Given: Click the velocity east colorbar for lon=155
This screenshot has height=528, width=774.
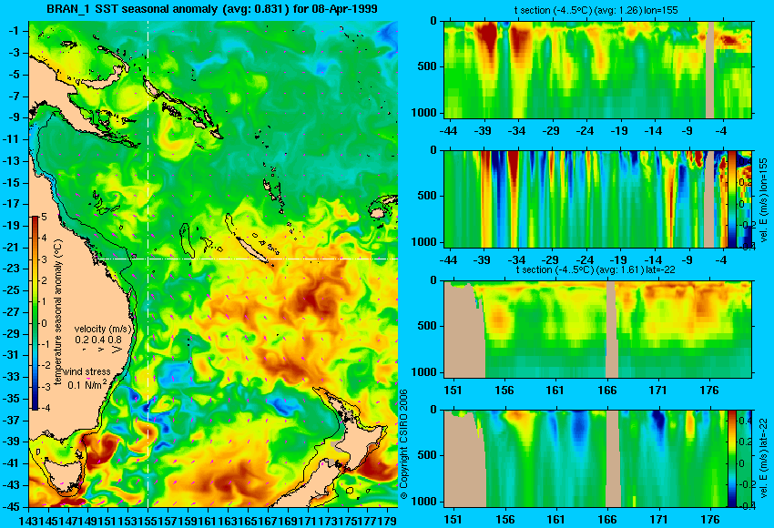Looking at the screenshot, I should [732, 198].
